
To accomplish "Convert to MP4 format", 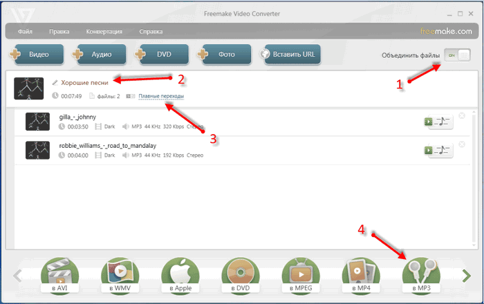I will (361, 275).
